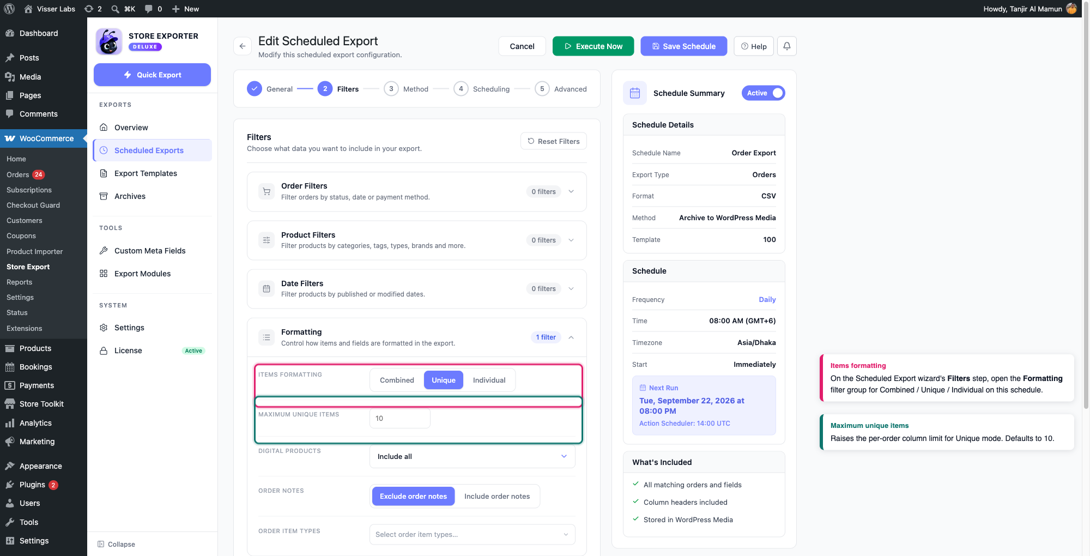Expand the Order Filters section
This screenshot has width=1090, height=556.
point(571,191)
